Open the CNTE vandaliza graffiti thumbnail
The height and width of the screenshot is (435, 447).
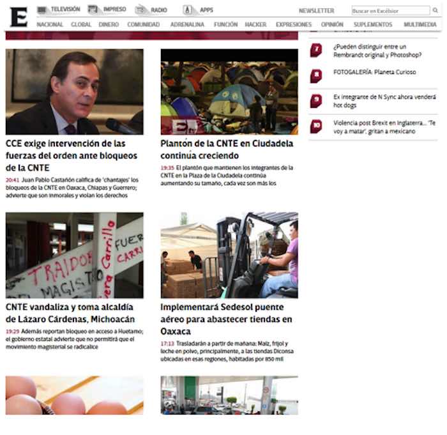[x=75, y=255]
